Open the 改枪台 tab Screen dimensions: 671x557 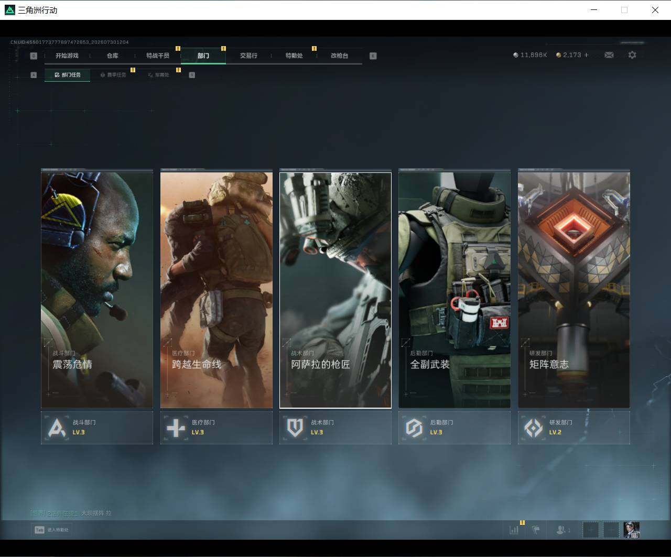[x=340, y=56]
